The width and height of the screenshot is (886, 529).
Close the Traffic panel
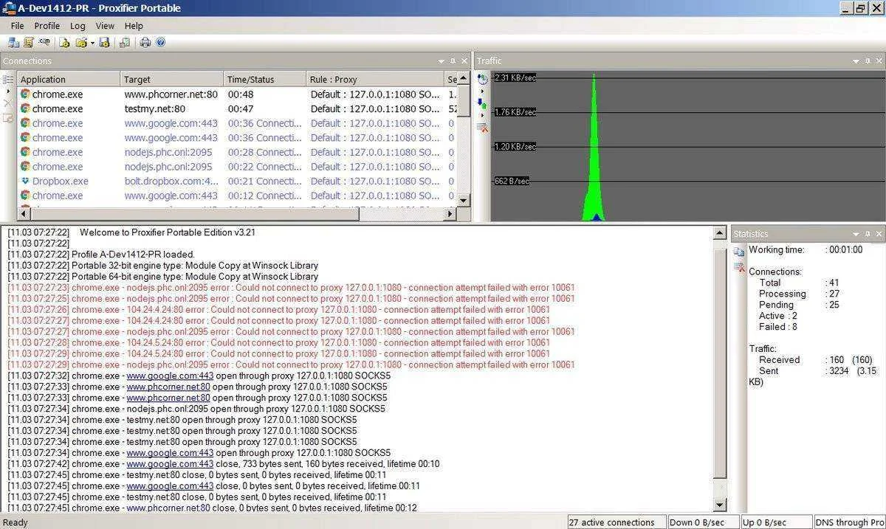click(x=879, y=61)
